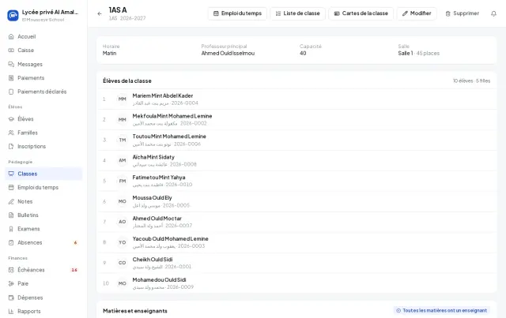This screenshot has width=506, height=318.
Task: Click the Capacité value 40
Action: pos(303,53)
